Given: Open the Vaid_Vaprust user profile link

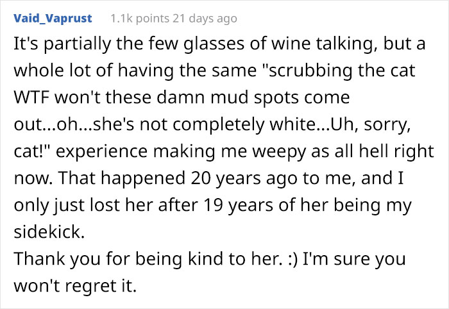Looking at the screenshot, I should (53, 19).
